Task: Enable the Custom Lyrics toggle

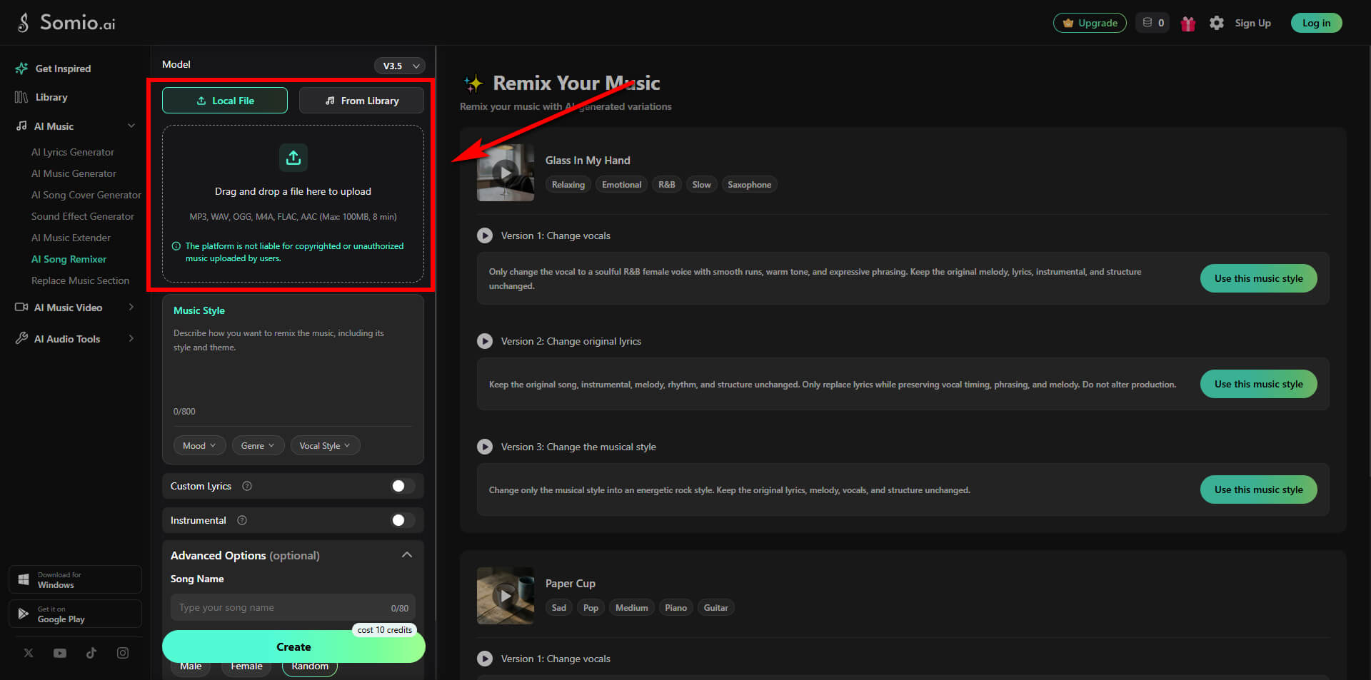Action: pos(403,486)
